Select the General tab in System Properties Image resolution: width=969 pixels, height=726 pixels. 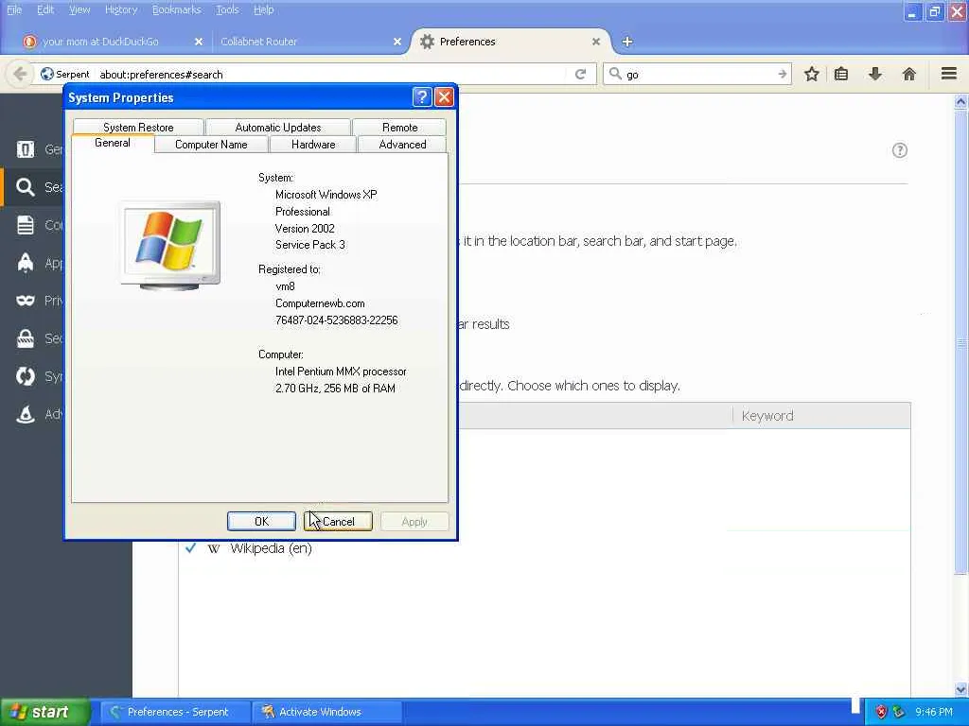click(113, 144)
